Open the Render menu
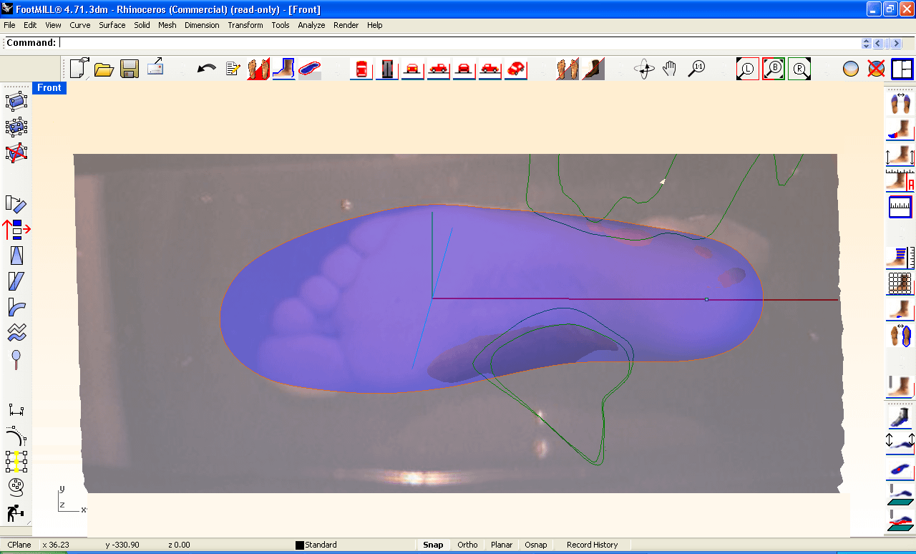The width and height of the screenshot is (916, 554). [346, 25]
